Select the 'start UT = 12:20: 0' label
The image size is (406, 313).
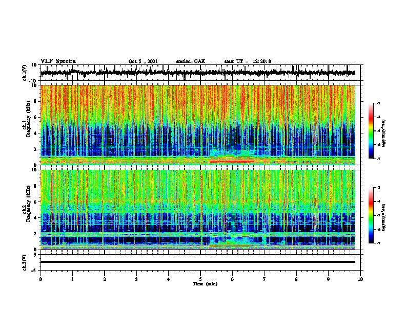coord(248,61)
